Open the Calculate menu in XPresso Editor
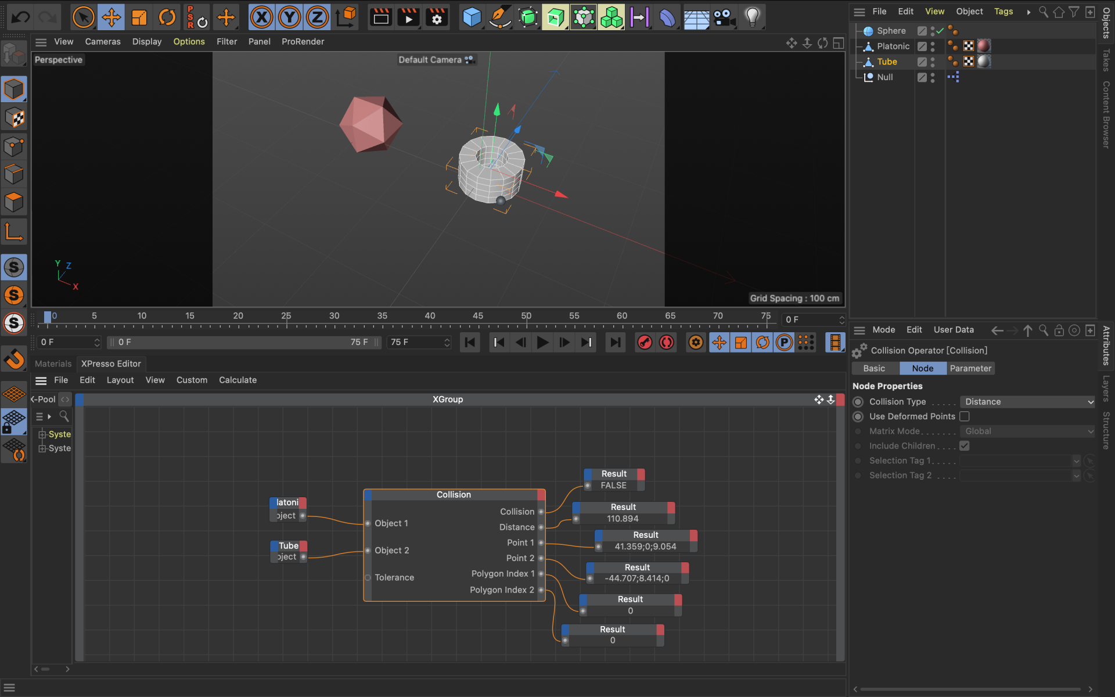Screen dimensions: 1115x697 (238, 380)
